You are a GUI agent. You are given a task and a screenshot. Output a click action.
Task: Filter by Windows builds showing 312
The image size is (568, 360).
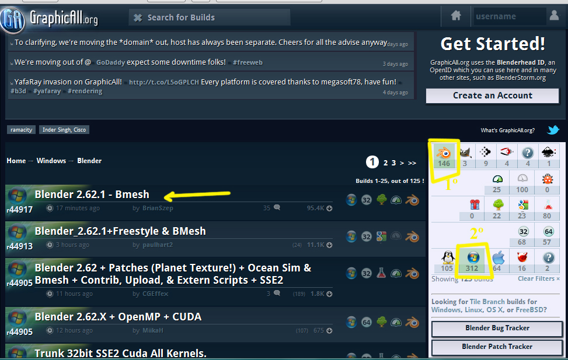point(472,262)
